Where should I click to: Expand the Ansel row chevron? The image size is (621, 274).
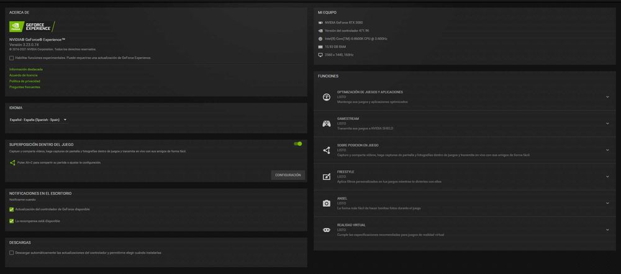pos(607,203)
